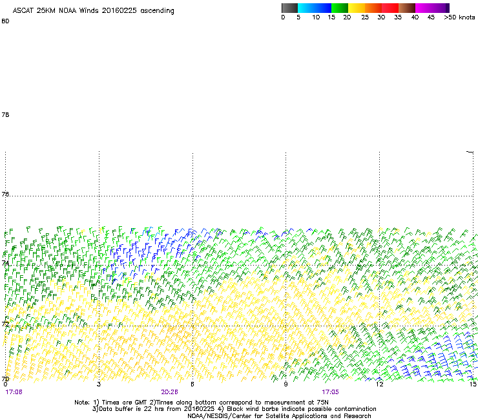The width and height of the screenshot is (478, 420).
Task: Click the "35" label under the color scale
Action: (x=398, y=17)
